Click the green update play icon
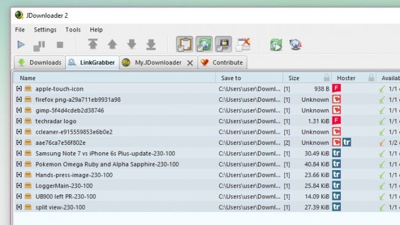Viewport: 400px width, 225px height. tap(276, 45)
